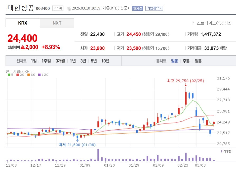Click the 최고 29,750 (02/25) high marker
236x170 pixels.
(186, 81)
